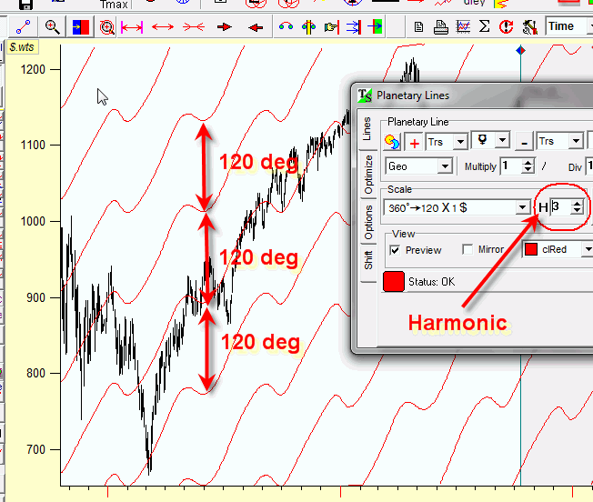Open the clRed color dropdown
This screenshot has height=502, width=593.
pos(588,249)
